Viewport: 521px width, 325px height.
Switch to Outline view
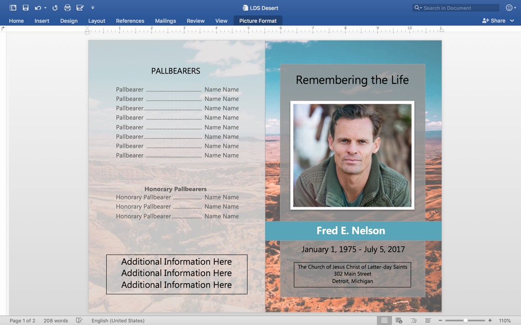coord(414,320)
